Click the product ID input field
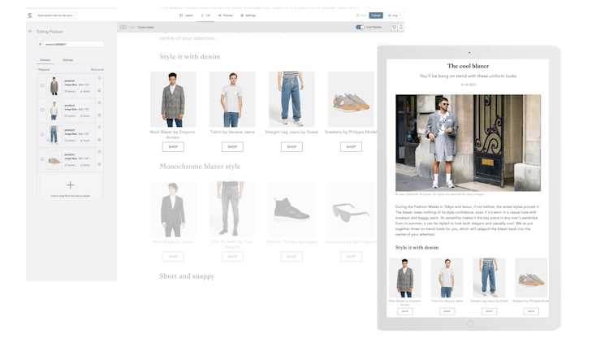The image size is (609, 343). (x=71, y=45)
